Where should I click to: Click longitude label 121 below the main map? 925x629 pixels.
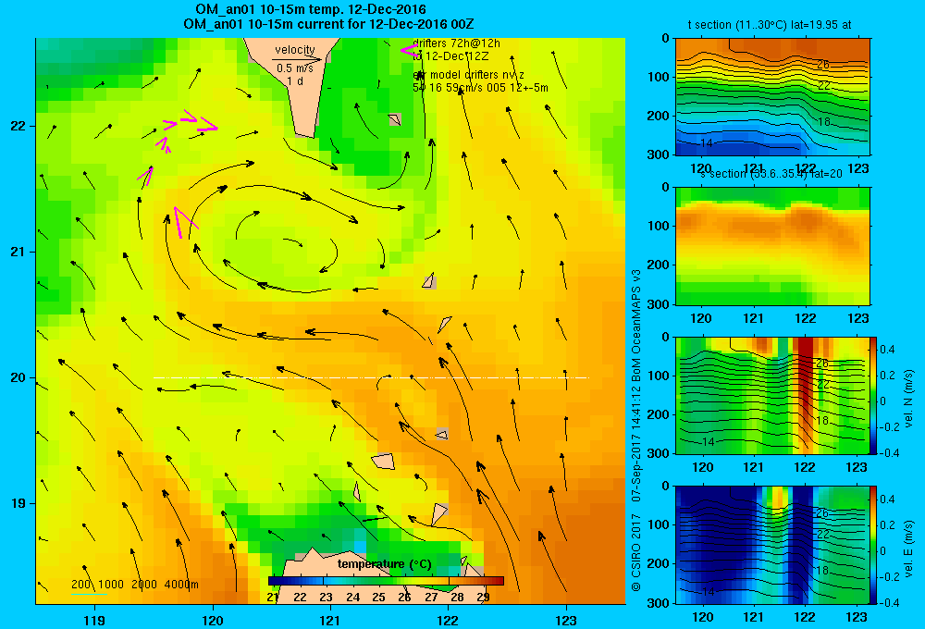point(330,620)
